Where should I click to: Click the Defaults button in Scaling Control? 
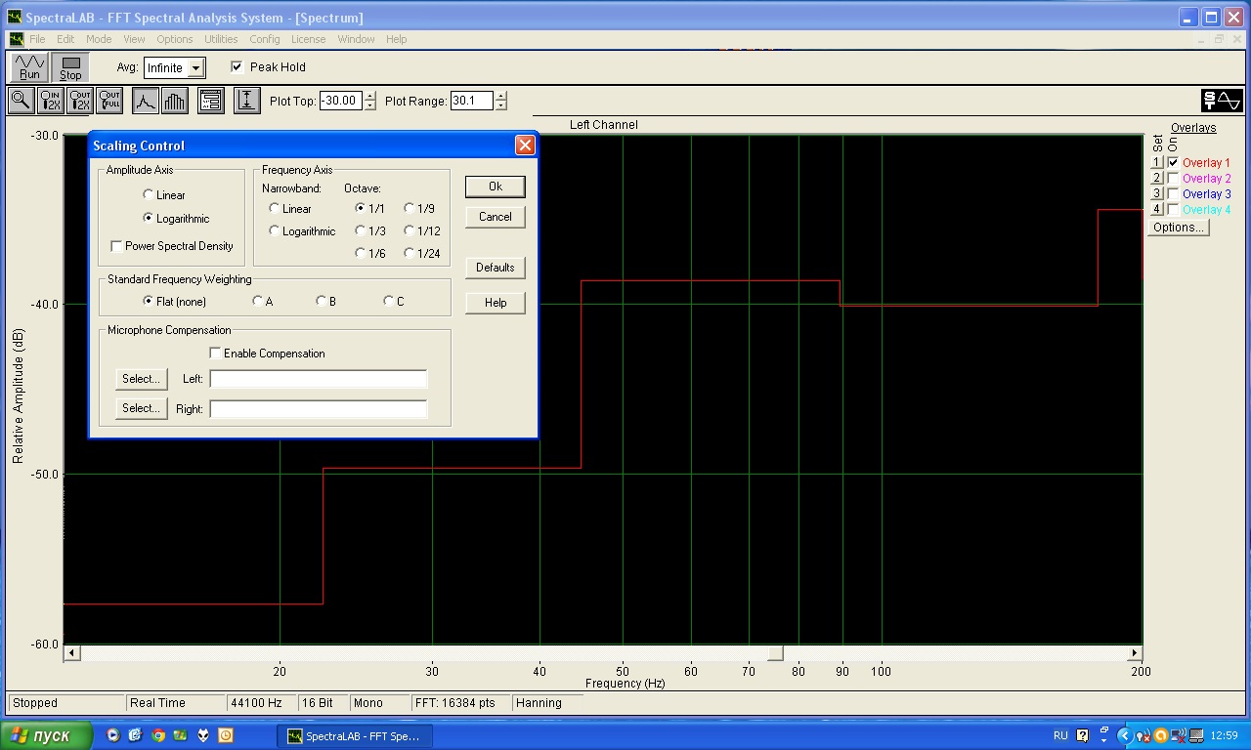point(495,268)
